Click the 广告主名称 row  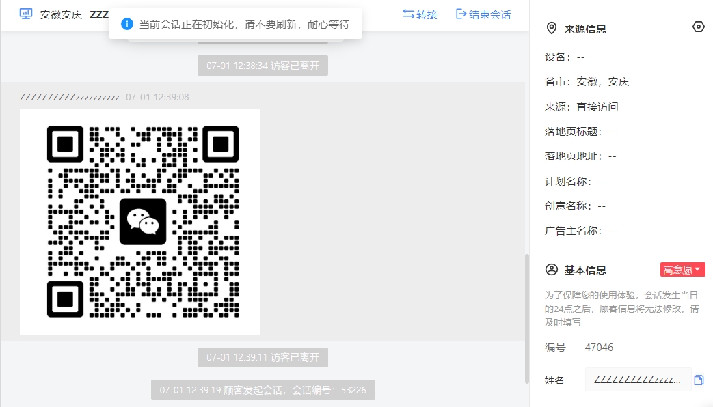pyautogui.click(x=580, y=231)
